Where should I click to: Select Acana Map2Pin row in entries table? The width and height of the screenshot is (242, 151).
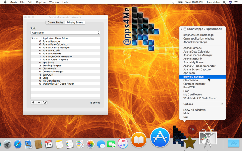click(65, 50)
